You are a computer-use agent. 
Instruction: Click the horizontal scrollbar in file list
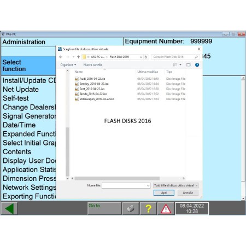pos(117,178)
